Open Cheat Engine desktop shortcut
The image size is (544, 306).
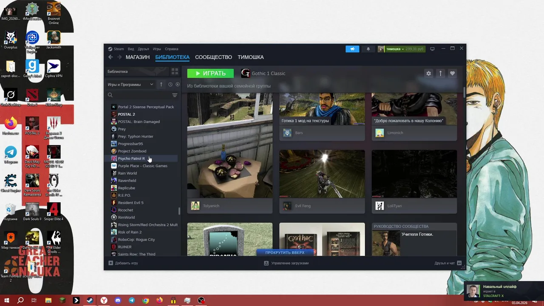[x=11, y=183]
